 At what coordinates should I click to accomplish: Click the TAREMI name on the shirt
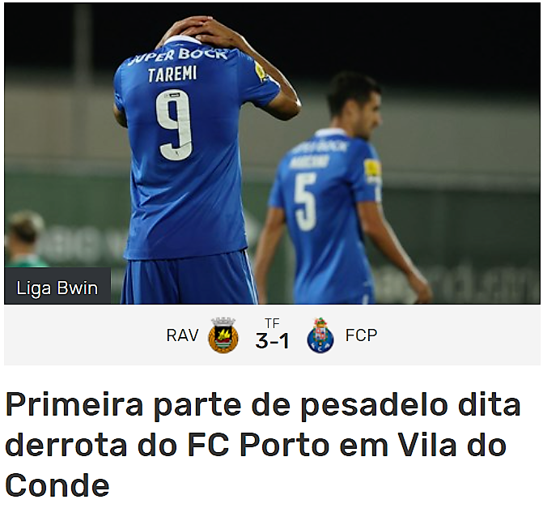(172, 75)
